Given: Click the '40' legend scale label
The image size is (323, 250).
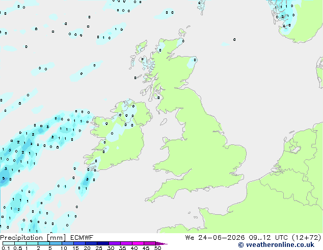Looking at the screenshot, I should [134, 248].
